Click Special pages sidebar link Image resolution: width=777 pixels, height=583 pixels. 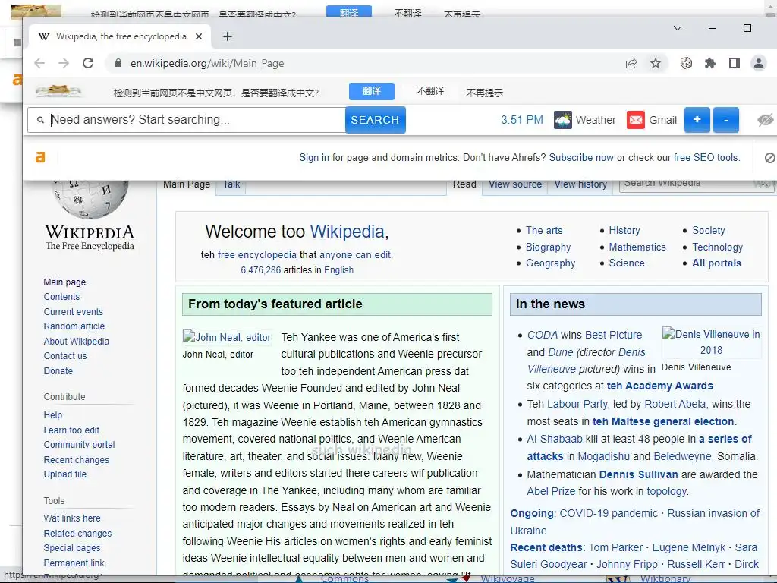click(72, 548)
